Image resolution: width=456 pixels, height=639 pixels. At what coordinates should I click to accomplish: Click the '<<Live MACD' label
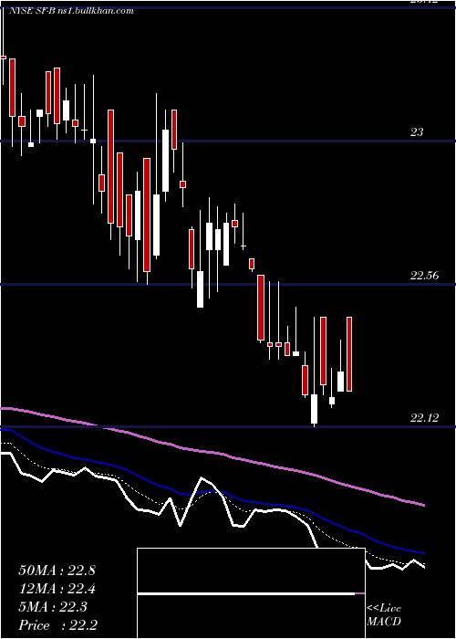click(384, 614)
